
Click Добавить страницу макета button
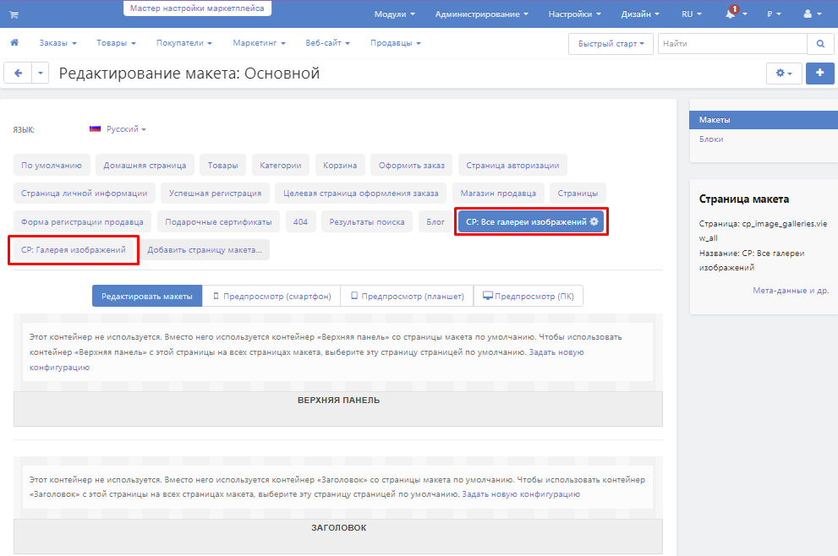205,249
